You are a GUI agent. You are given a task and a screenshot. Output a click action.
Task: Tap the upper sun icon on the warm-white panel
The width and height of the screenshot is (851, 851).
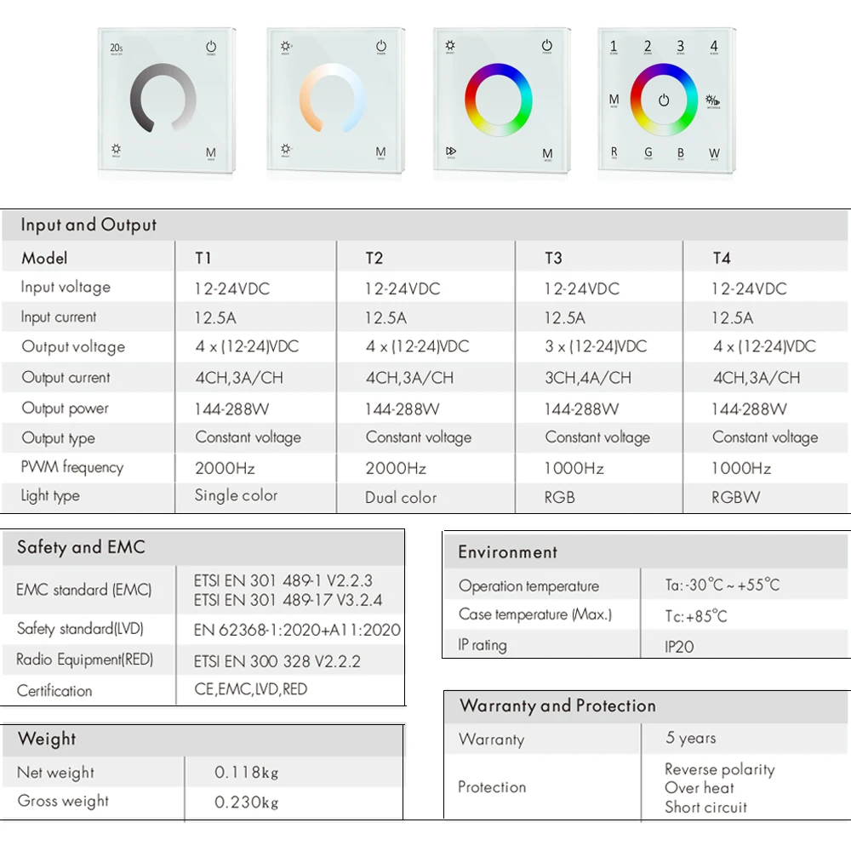(286, 47)
